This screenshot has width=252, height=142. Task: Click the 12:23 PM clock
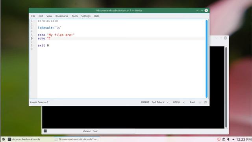pyautogui.click(x=244, y=139)
